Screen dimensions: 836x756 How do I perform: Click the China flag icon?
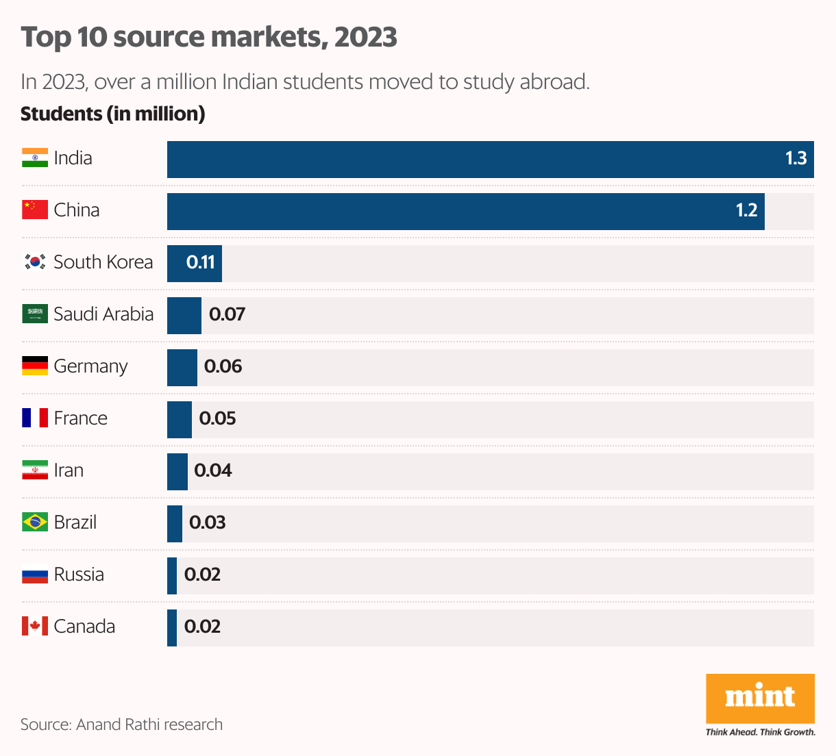[x=35, y=210]
